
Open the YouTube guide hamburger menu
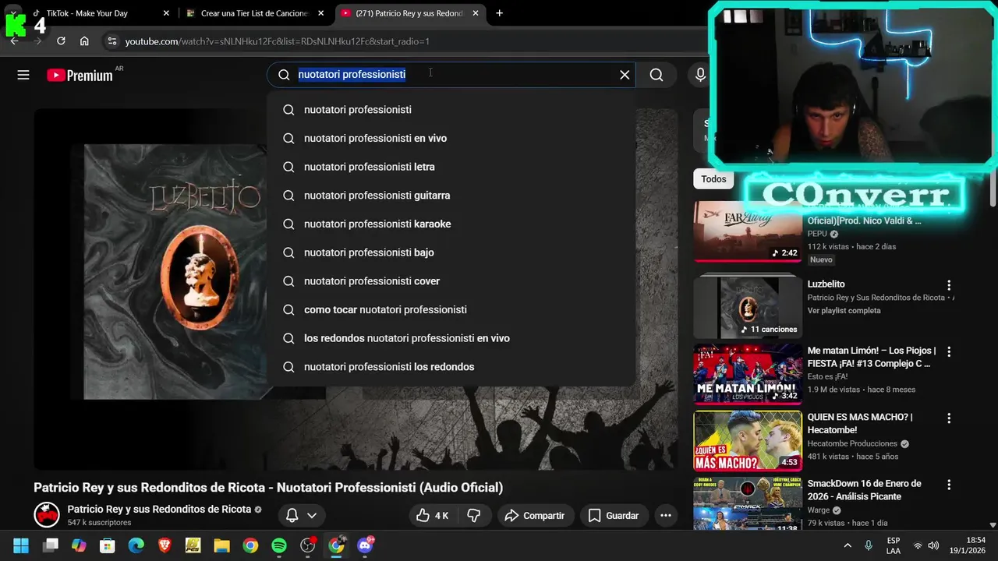[x=23, y=75]
